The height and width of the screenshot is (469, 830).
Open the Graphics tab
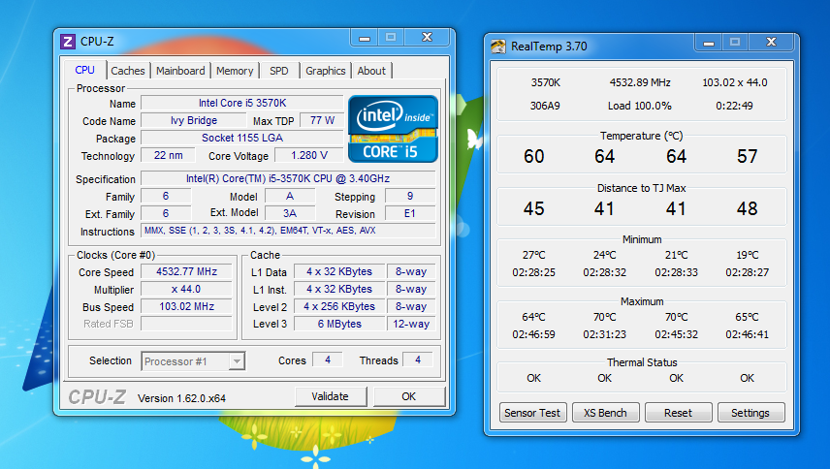(x=326, y=71)
